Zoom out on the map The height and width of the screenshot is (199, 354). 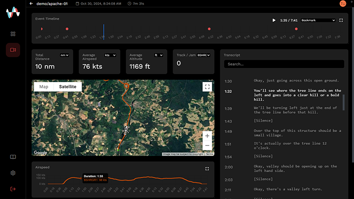[x=207, y=145]
